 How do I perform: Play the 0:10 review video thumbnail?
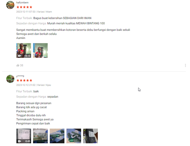pos(24,50)
